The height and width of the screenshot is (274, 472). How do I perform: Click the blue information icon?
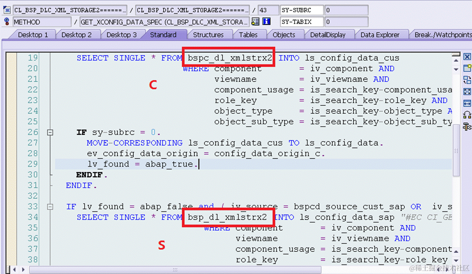[266, 21]
